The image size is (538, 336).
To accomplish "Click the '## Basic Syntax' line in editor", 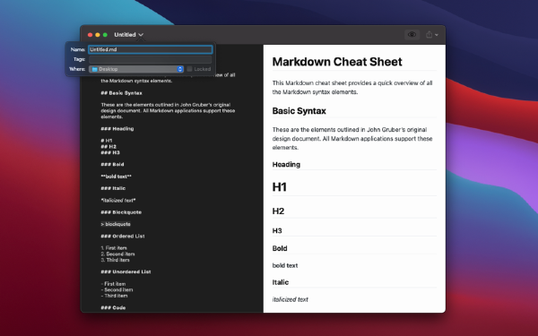I will (121, 93).
